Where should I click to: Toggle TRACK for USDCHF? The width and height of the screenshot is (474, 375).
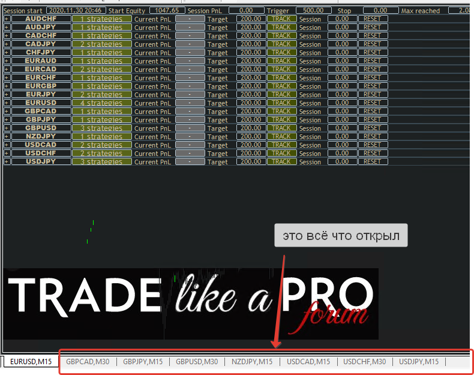281,153
